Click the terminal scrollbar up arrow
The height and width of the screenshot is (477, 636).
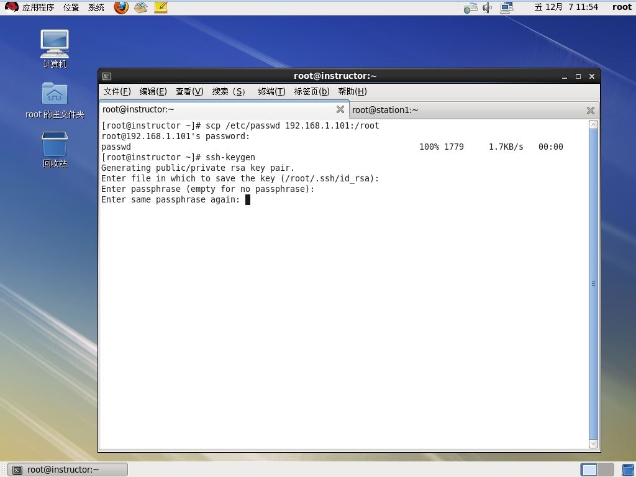pos(593,124)
